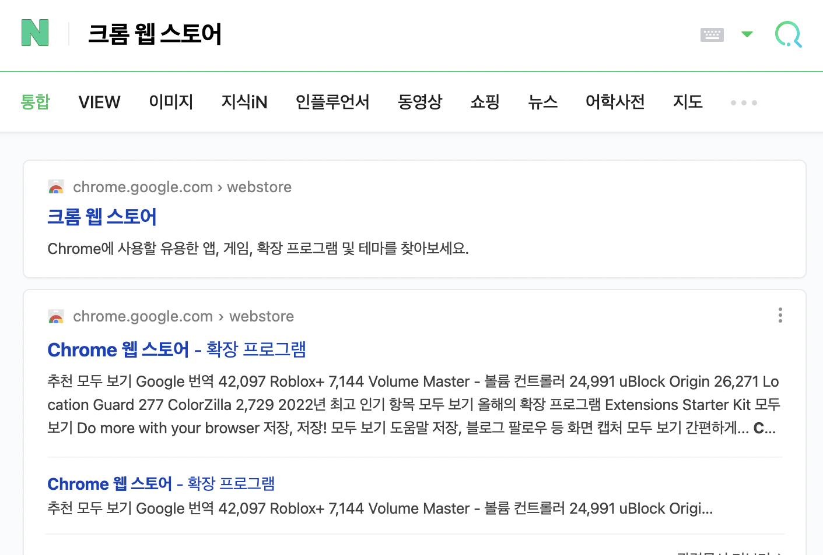The image size is (823, 555).
Task: Click the ellipsis for more search tabs
Action: tap(743, 102)
